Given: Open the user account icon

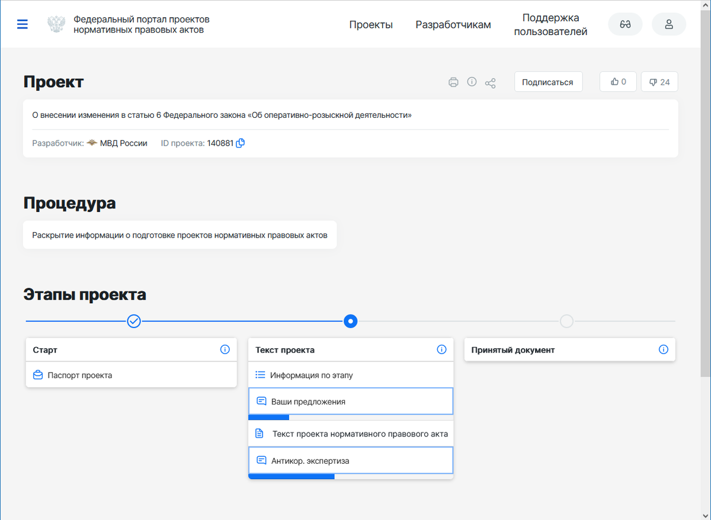Looking at the screenshot, I should tap(669, 24).
